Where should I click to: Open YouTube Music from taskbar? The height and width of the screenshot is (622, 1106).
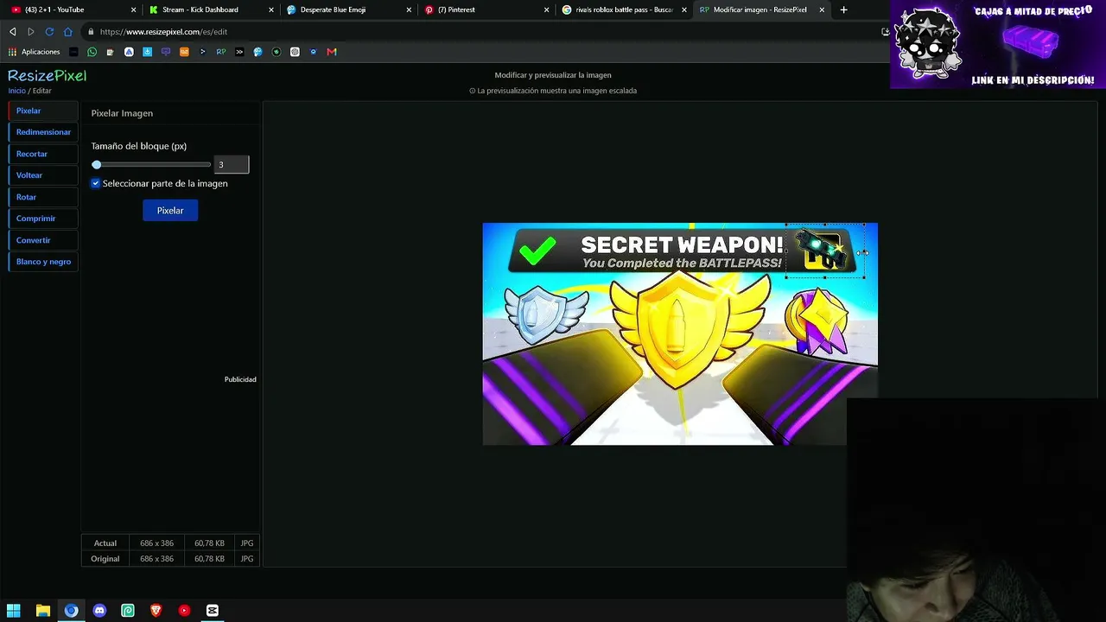184,611
